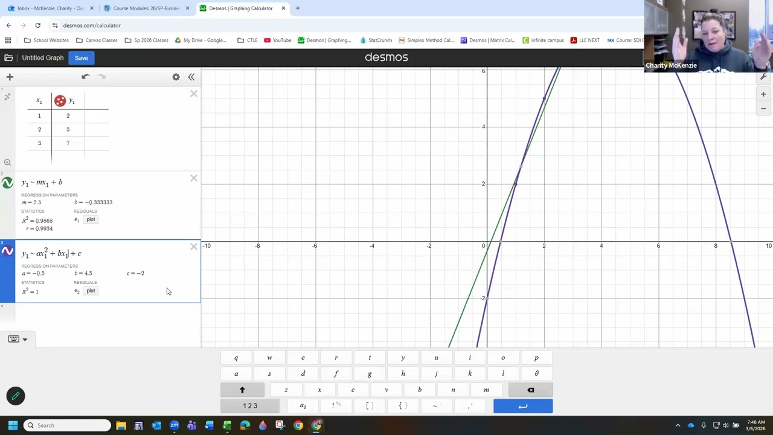
Task: Open the Windows Start menu
Action: click(13, 425)
